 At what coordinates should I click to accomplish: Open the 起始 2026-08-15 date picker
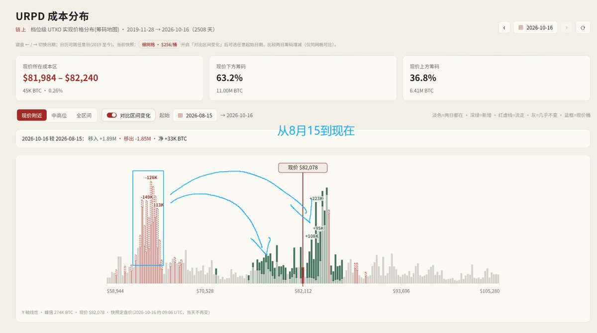(195, 115)
